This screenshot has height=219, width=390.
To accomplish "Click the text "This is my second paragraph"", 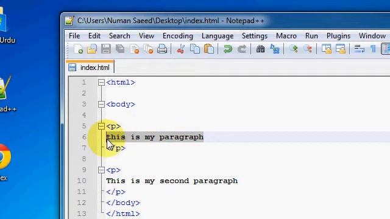I will tap(172, 181).
